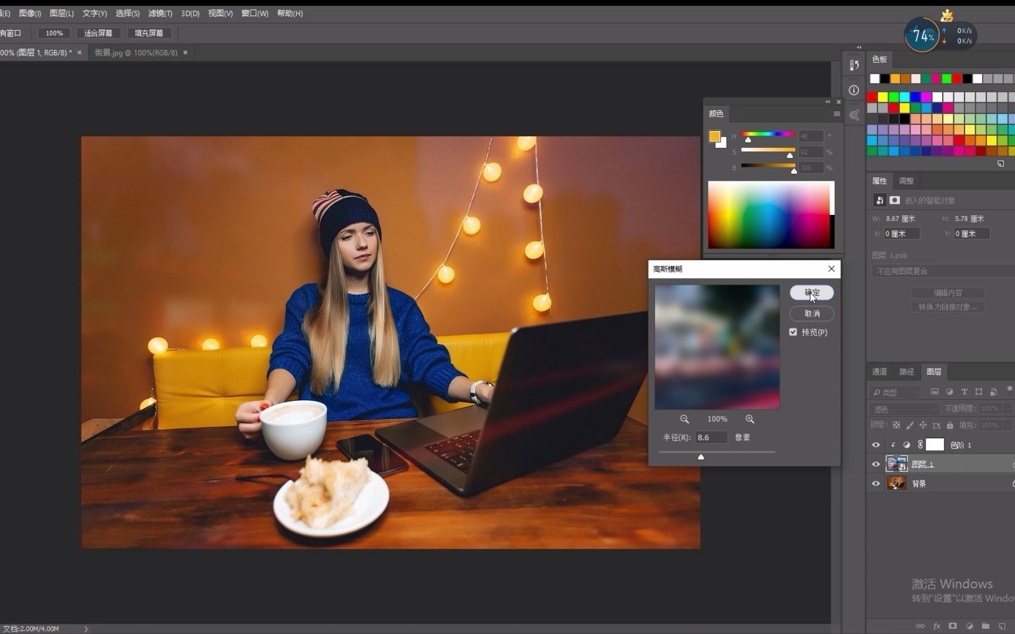Click the 转换为链接对象 button
The width and height of the screenshot is (1015, 634).
pyautogui.click(x=948, y=307)
